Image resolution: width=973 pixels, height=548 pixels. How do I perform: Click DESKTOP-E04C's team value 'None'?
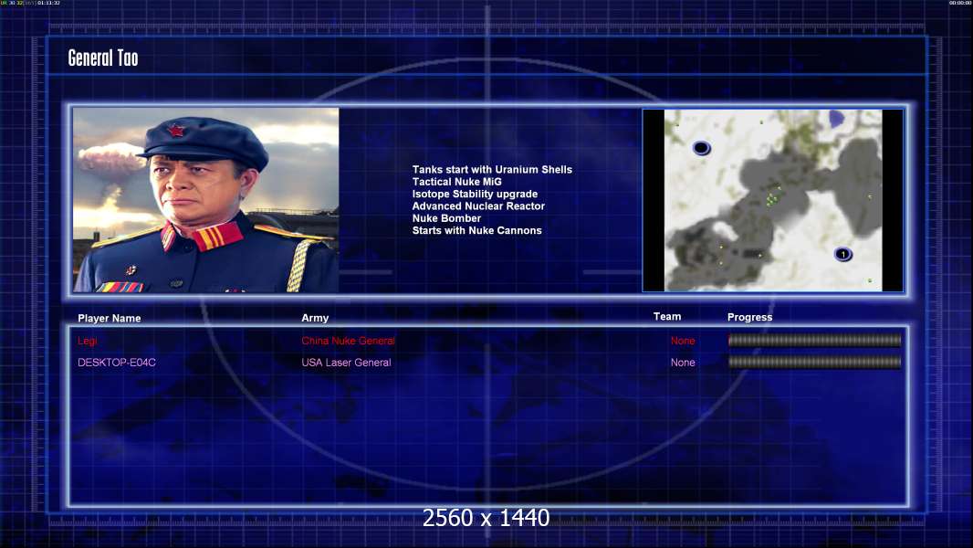(683, 363)
